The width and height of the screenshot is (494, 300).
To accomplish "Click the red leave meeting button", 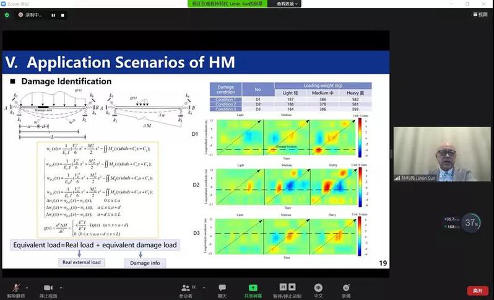I will coord(477,290).
